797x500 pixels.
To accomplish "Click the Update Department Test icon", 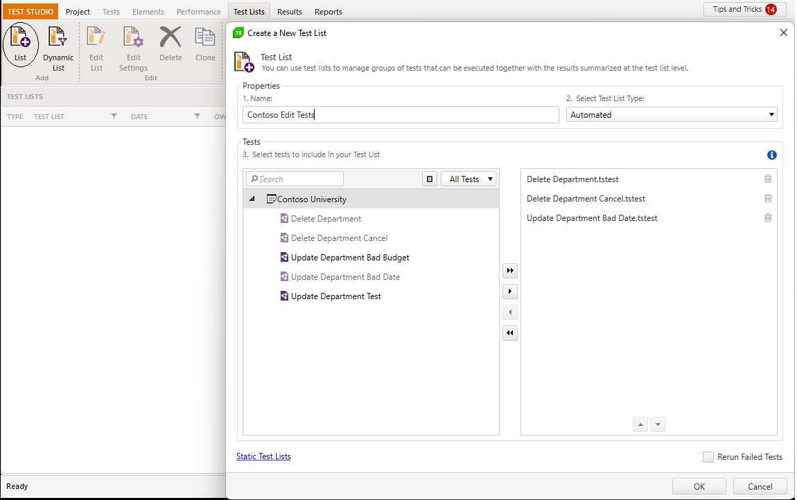I will pyautogui.click(x=285, y=296).
